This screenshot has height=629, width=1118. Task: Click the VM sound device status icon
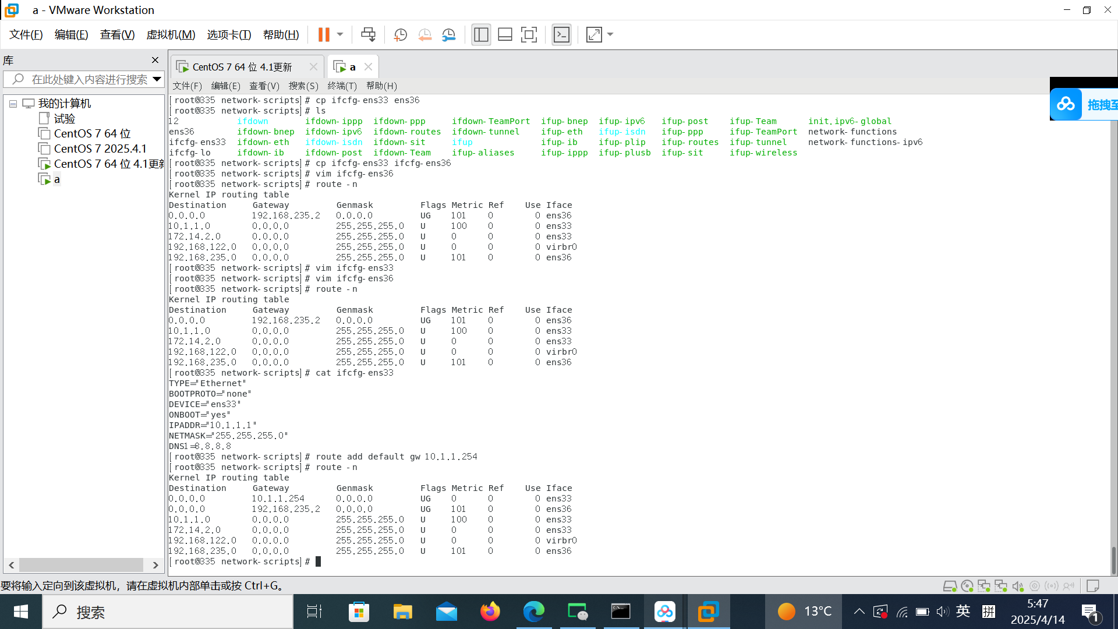(1018, 586)
